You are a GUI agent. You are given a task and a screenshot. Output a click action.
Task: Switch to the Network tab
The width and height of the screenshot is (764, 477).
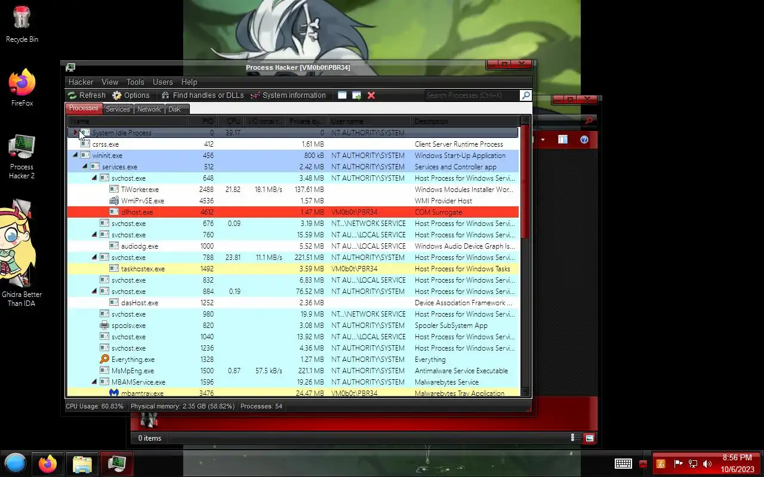click(149, 109)
